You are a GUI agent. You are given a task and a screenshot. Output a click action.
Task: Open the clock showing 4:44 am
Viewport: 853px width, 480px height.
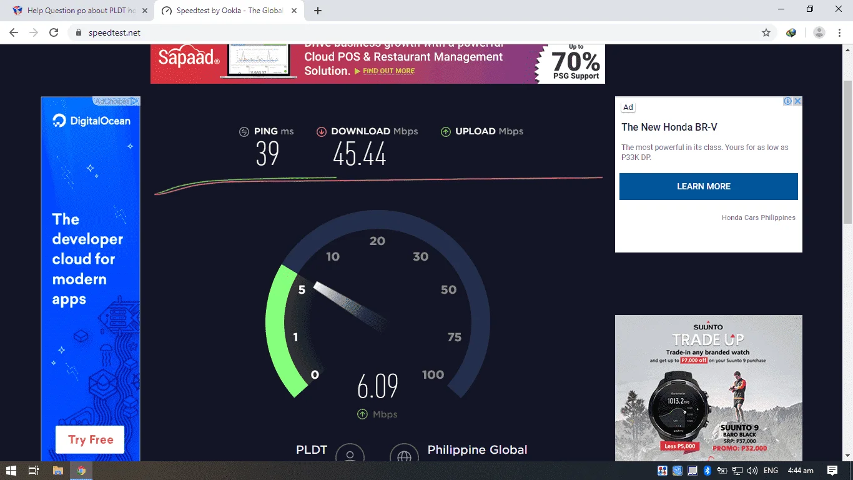click(801, 471)
